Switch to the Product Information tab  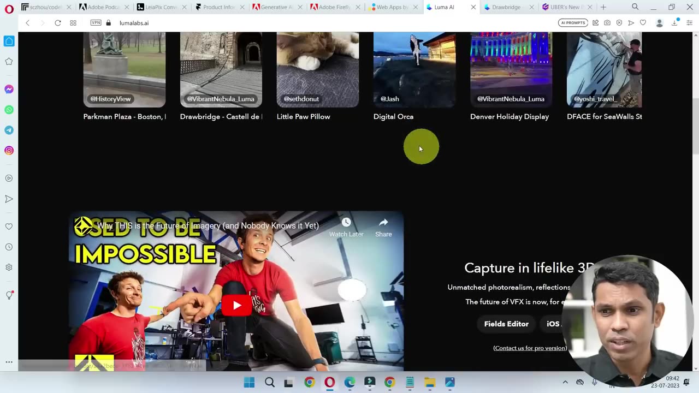220,7
